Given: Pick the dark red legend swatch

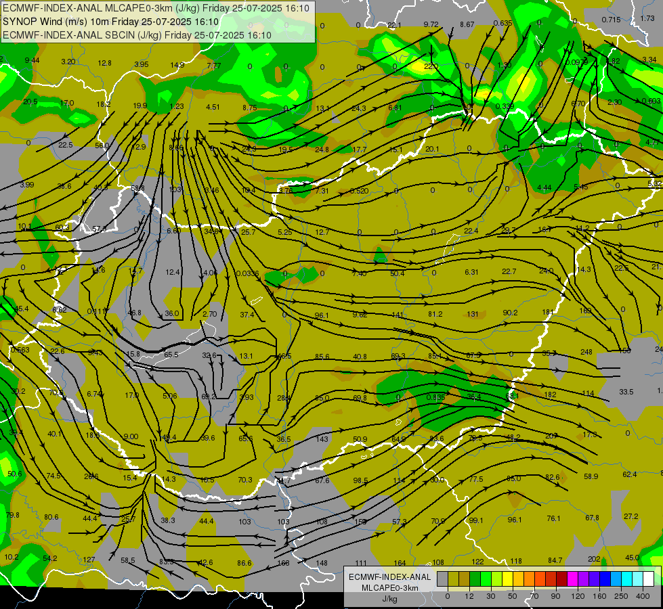Looking at the screenshot, I should coord(561,579).
